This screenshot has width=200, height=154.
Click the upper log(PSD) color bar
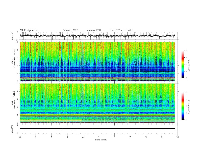coord(183,64)
